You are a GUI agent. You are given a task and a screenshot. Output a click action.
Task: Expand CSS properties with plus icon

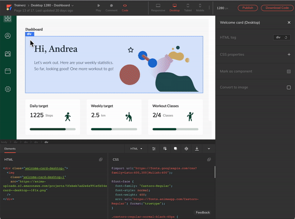289,55
